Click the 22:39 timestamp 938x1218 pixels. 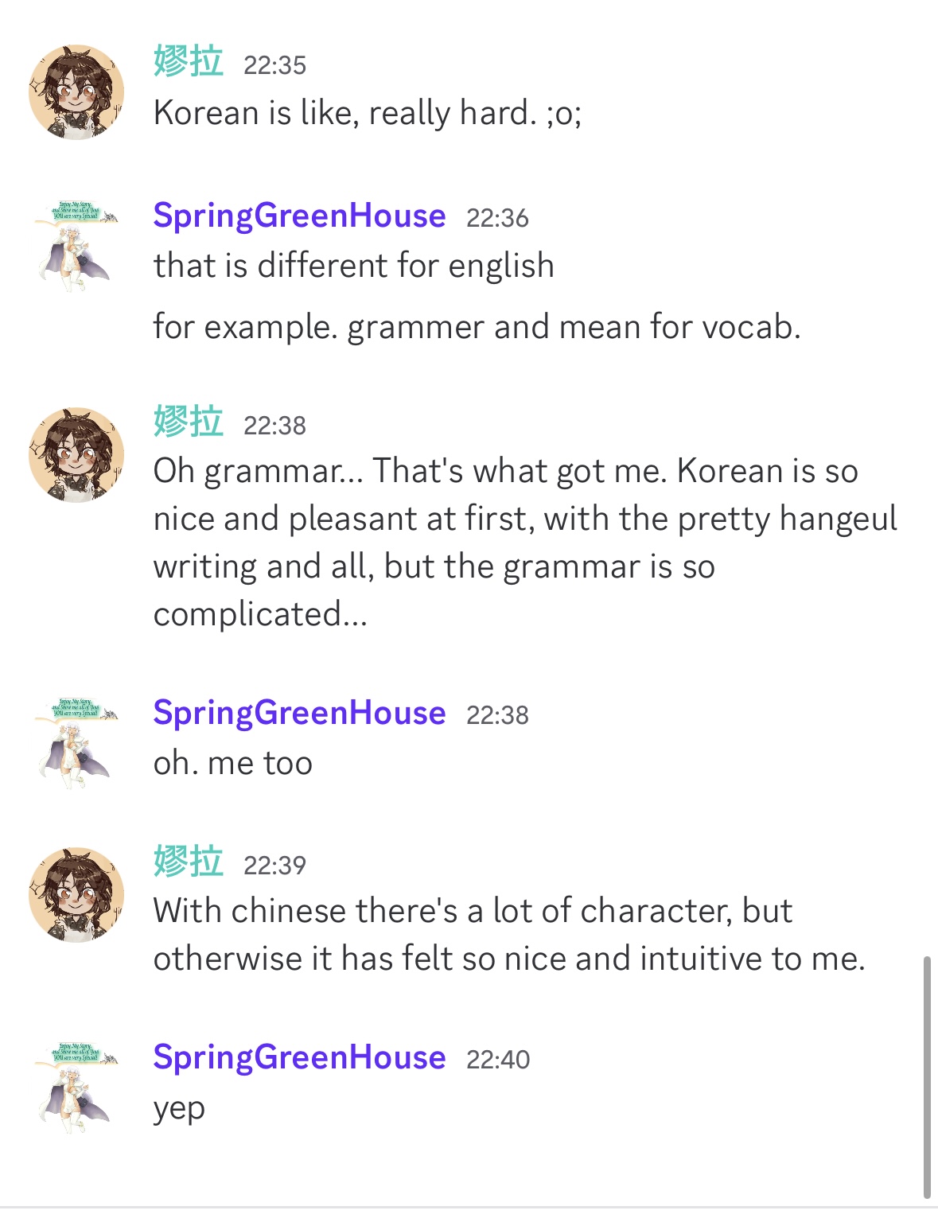(x=274, y=866)
